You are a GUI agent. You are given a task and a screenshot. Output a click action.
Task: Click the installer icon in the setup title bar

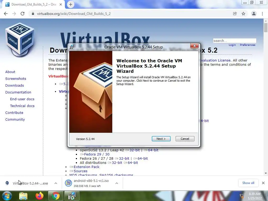tap(72, 47)
